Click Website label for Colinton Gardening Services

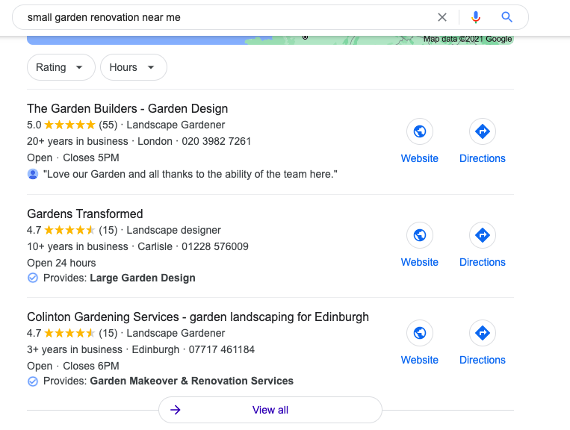[420, 360]
